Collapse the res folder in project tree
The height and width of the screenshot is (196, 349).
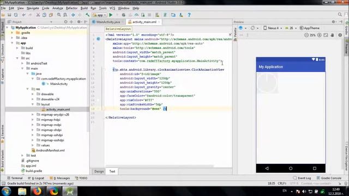coord(28,89)
